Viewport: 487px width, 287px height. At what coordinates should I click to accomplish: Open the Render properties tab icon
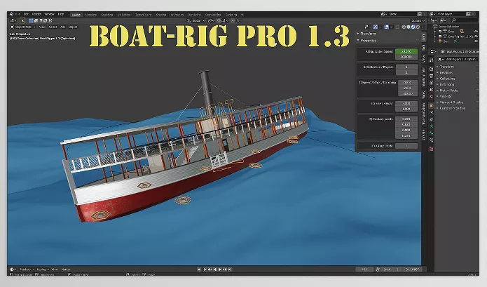(431, 69)
